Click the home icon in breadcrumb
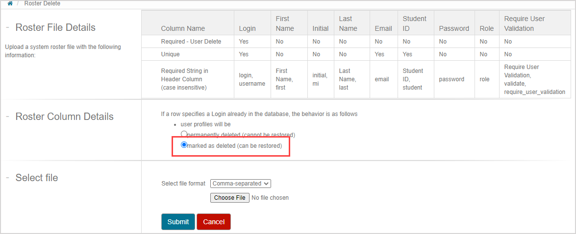Image resolution: width=576 pixels, height=234 pixels. pos(10,3)
